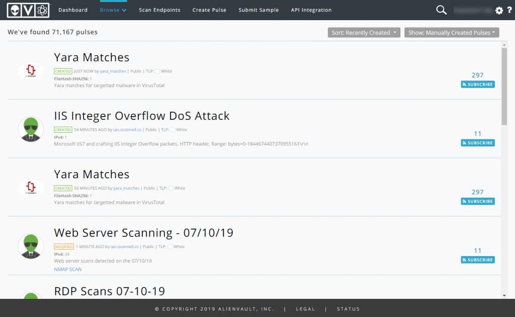Click TLP link on first Yara Matches pulse
Image resolution: width=515 pixels, height=317 pixels.
tap(149, 71)
